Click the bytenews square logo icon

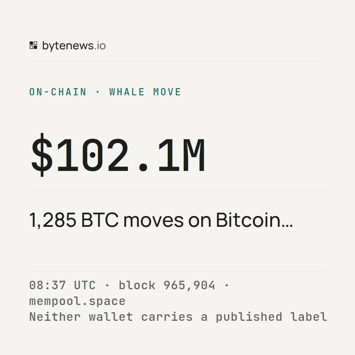(x=33, y=45)
